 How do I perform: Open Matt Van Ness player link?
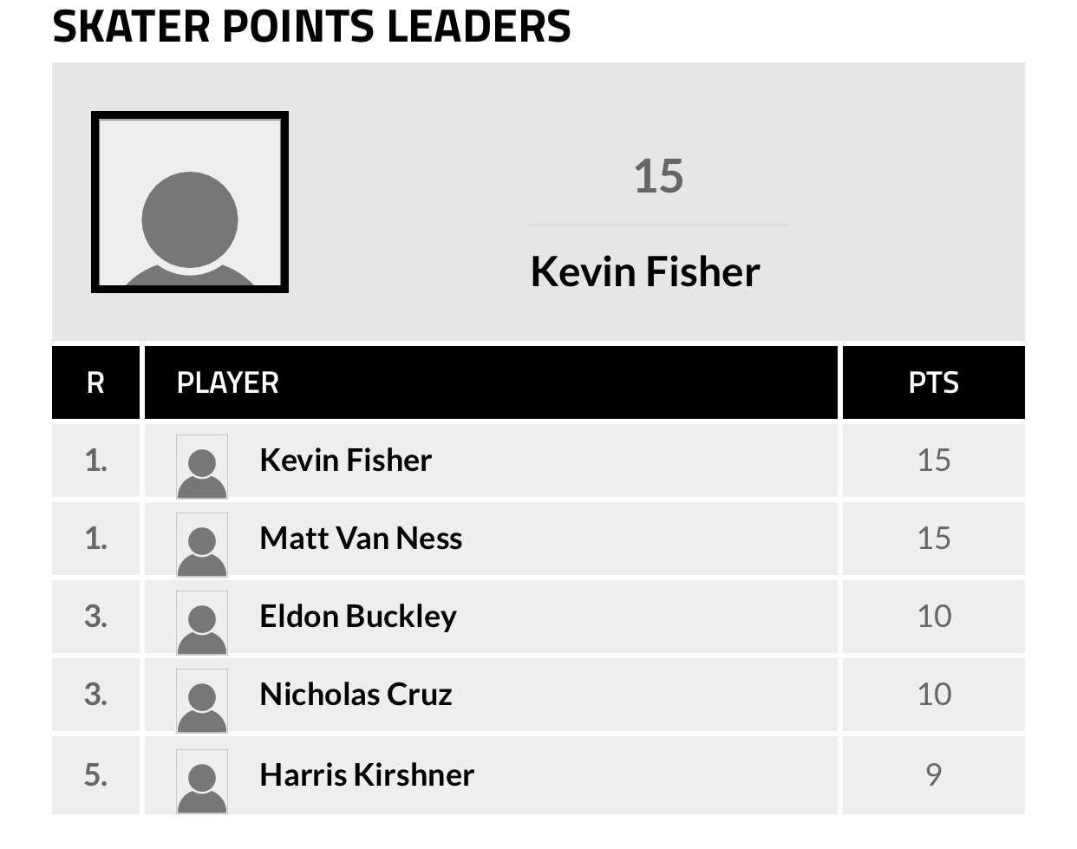[361, 538]
